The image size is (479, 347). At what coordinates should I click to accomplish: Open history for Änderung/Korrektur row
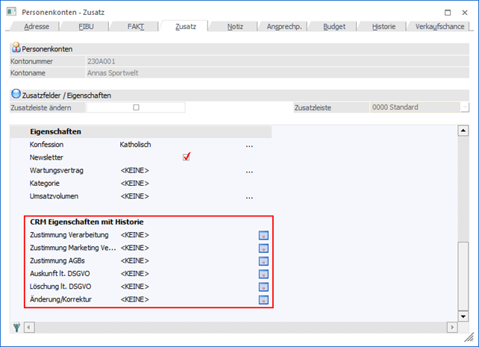263,300
